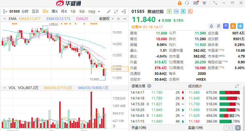Click the MAVOL10:800.1万 label
Image resolution: width=245 pixels, height=131 pixels.
93,88
